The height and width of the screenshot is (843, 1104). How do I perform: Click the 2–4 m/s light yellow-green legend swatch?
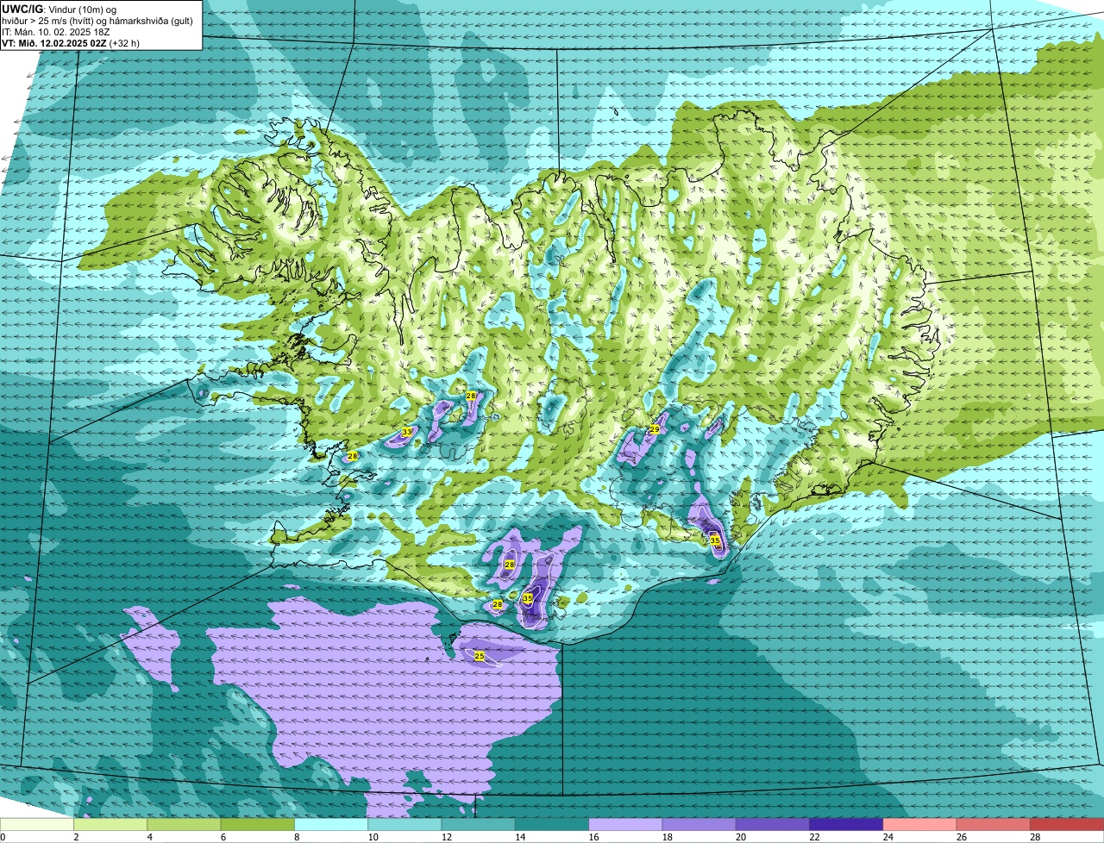pyautogui.click(x=110, y=824)
